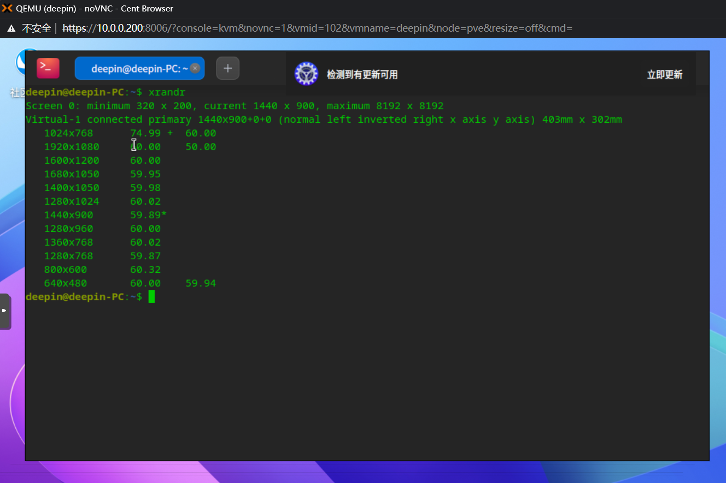Click the xrandr command text in terminal
The height and width of the screenshot is (483, 726).
(x=167, y=92)
